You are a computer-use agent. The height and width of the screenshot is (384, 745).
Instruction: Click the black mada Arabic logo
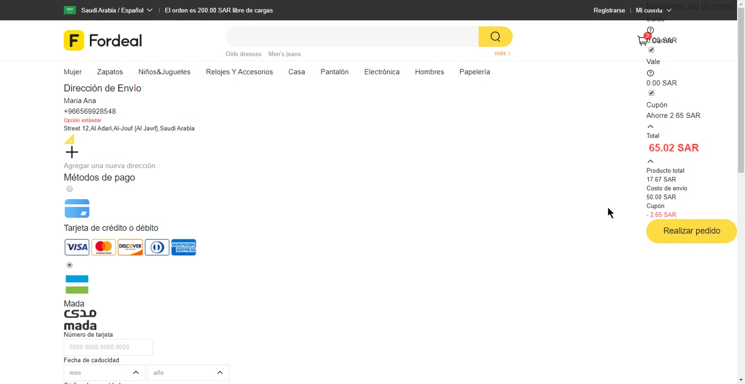pyautogui.click(x=80, y=320)
